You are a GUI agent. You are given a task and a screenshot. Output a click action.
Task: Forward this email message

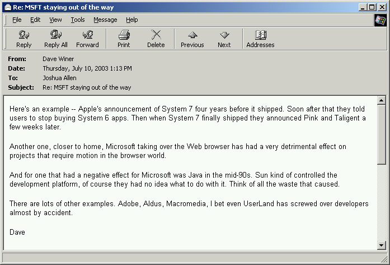click(x=87, y=39)
